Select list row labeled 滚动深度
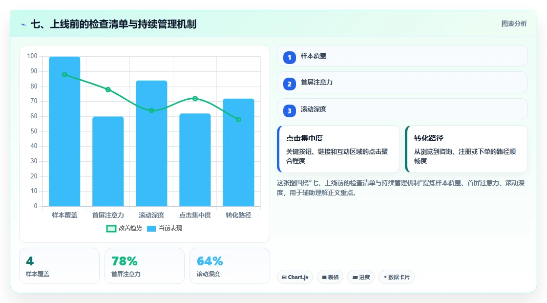Image resolution: width=547 pixels, height=303 pixels. point(402,109)
